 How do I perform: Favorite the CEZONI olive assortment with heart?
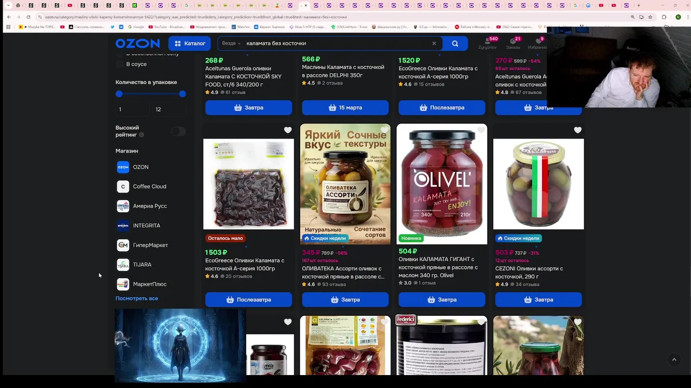tap(578, 130)
